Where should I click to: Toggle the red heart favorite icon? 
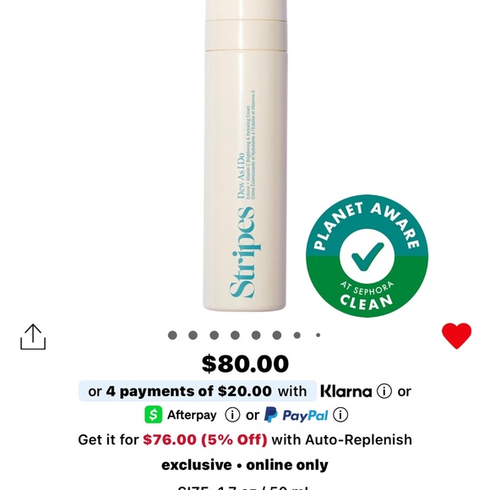(x=456, y=335)
